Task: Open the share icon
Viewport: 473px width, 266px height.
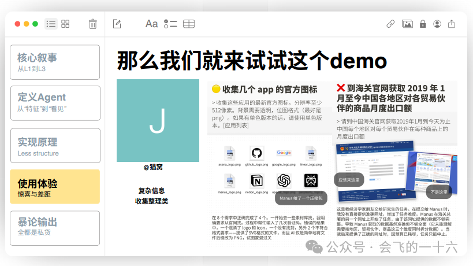Action: point(452,24)
